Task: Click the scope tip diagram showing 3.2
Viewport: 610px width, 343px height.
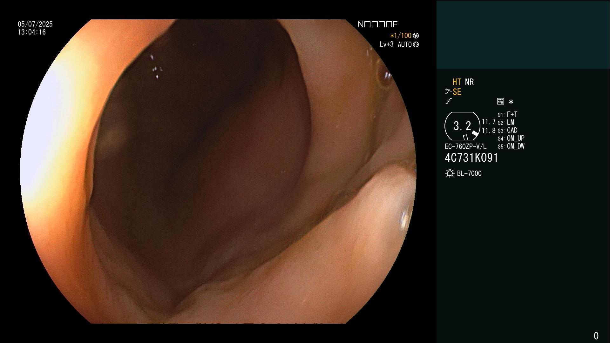Action: (462, 126)
